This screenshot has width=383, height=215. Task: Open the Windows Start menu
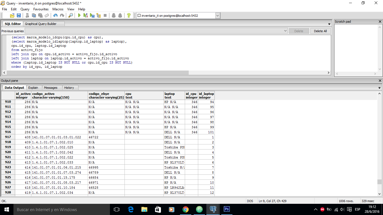pyautogui.click(x=7, y=209)
